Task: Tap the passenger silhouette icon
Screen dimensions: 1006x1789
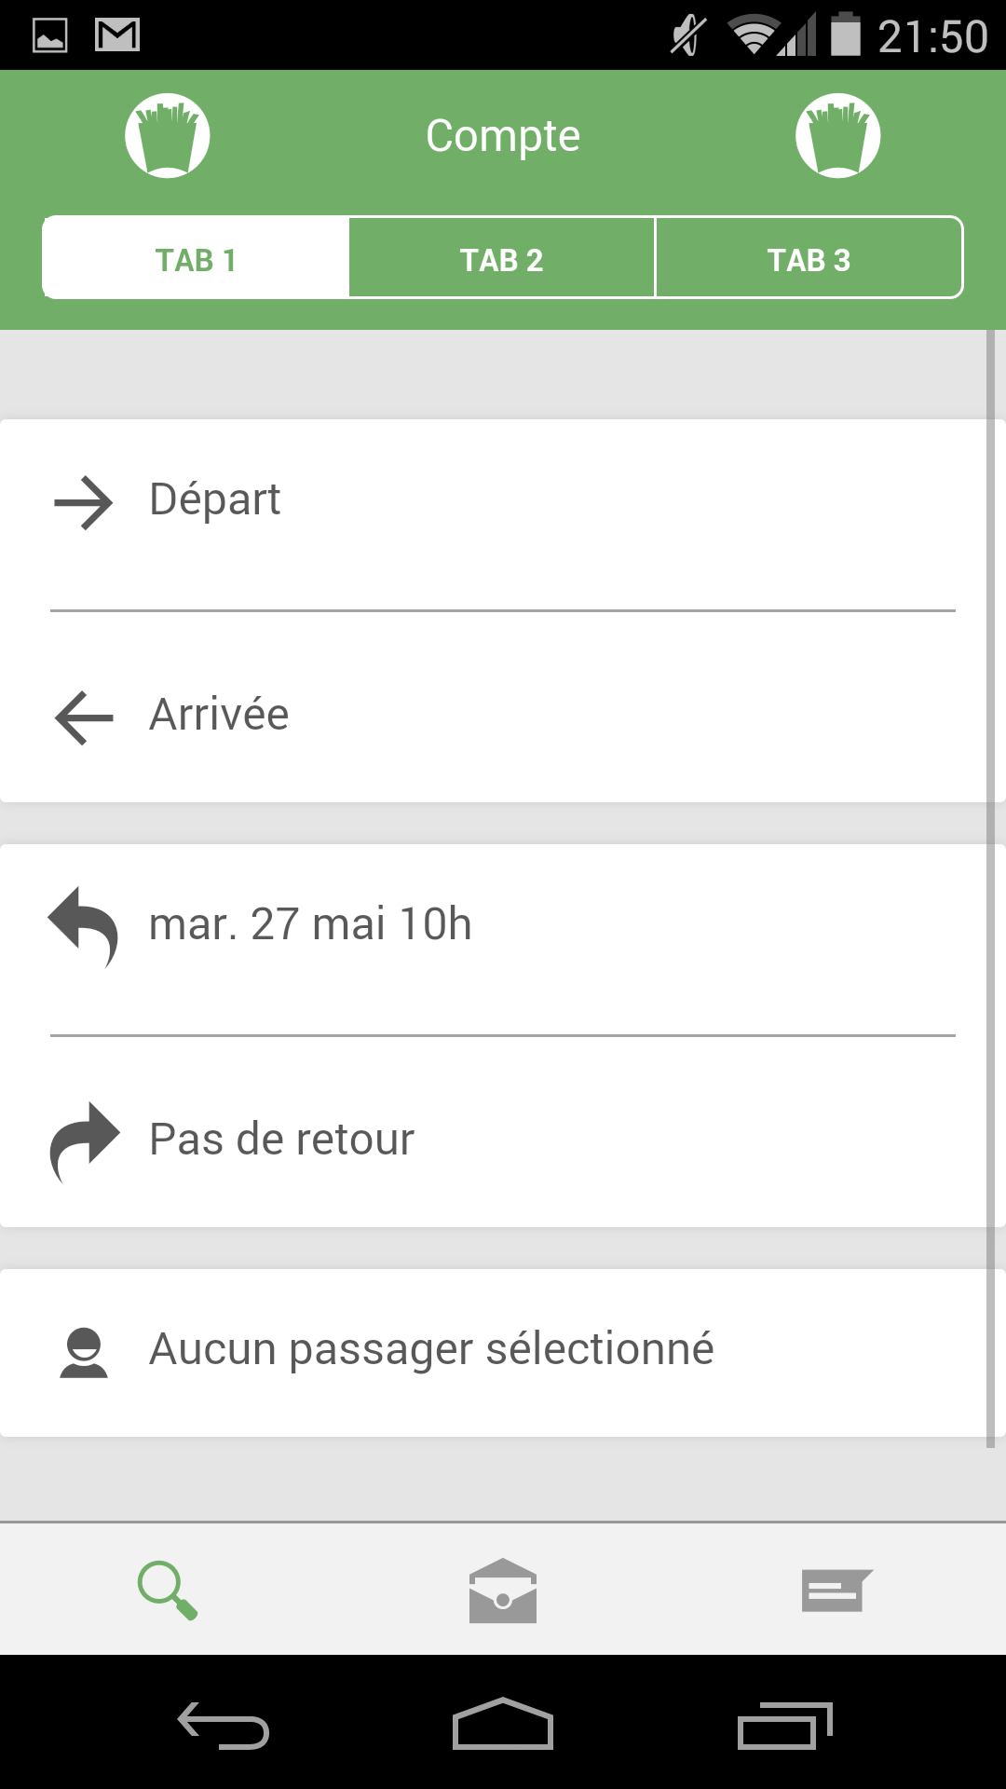Action: tap(84, 1352)
